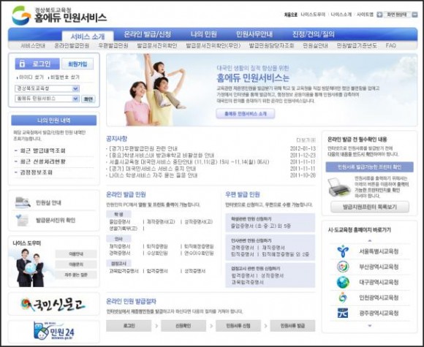
Task: Open 광주광역시교육청 logo icon
Action: (x=343, y=313)
